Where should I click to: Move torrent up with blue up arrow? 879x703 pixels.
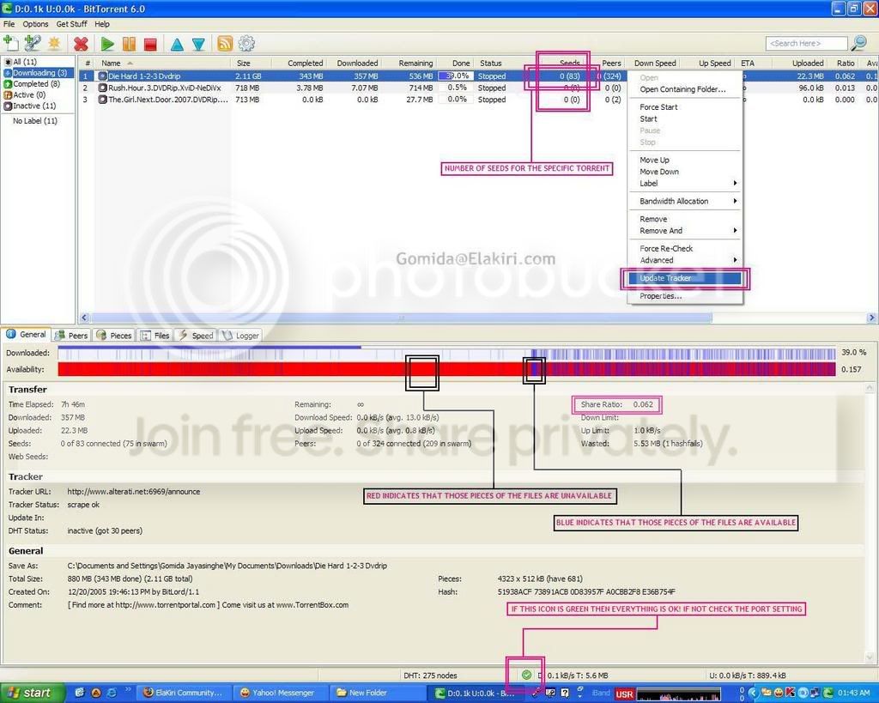point(177,45)
